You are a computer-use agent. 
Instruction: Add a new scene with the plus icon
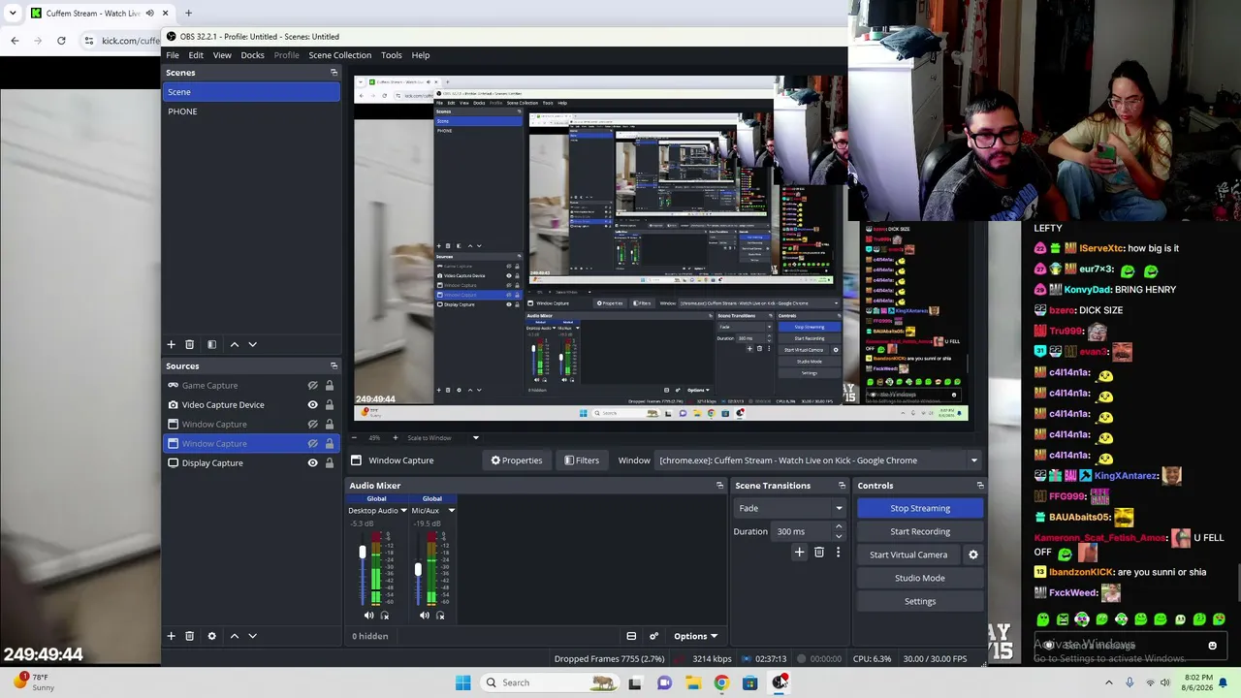tap(171, 344)
